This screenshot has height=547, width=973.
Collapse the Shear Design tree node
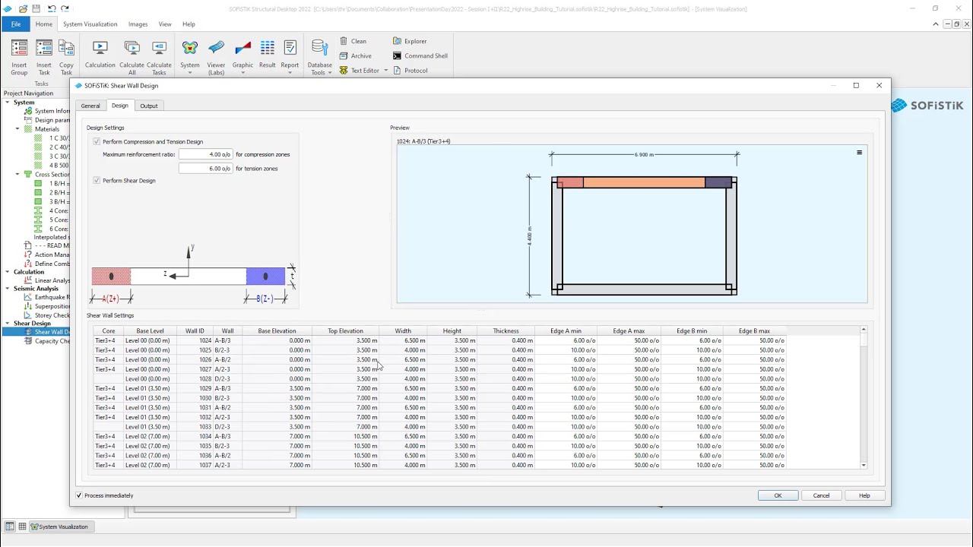coord(7,324)
